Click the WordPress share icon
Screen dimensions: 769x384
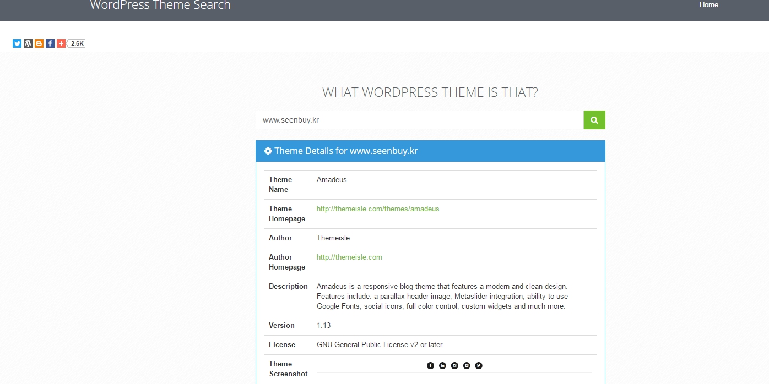coord(28,43)
